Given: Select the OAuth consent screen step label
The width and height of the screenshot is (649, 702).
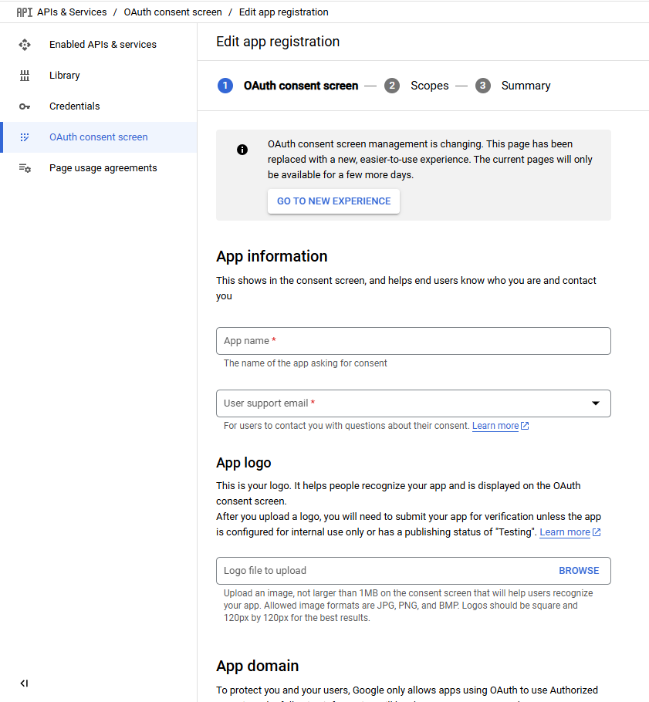Looking at the screenshot, I should [301, 86].
